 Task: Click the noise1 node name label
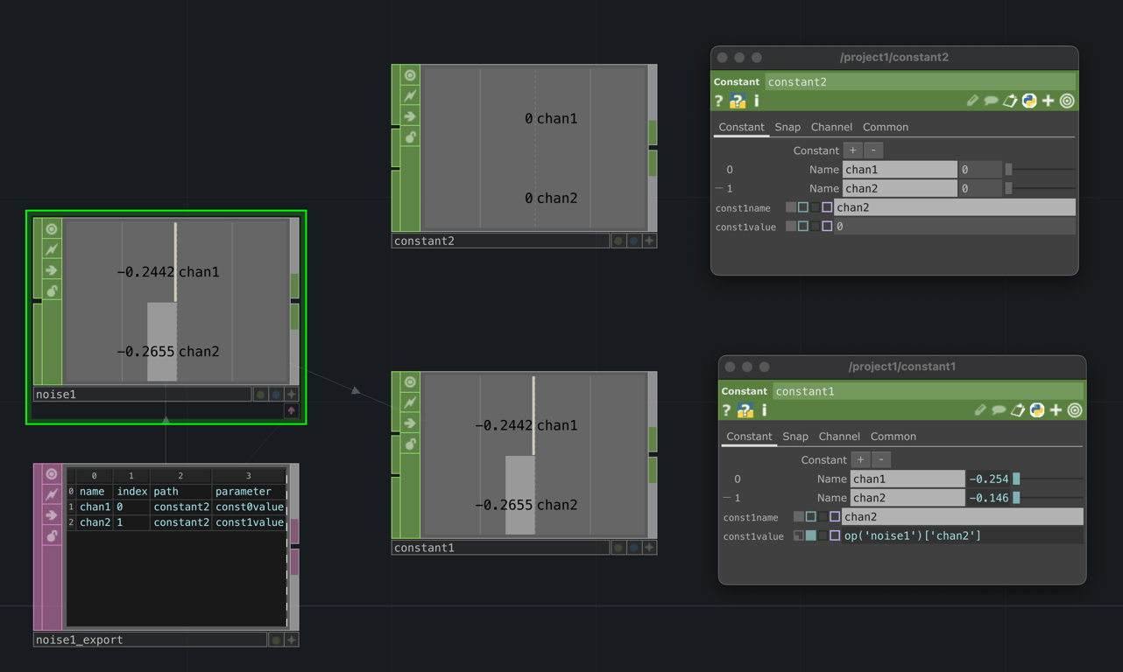coord(142,395)
